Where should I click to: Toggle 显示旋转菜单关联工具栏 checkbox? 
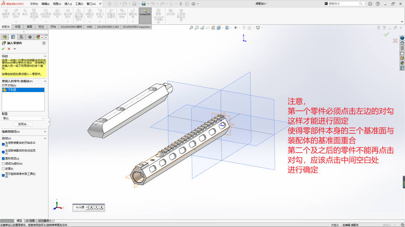3,175
